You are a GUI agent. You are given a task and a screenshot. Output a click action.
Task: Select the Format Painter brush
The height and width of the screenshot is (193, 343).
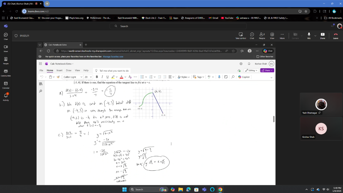[58, 77]
